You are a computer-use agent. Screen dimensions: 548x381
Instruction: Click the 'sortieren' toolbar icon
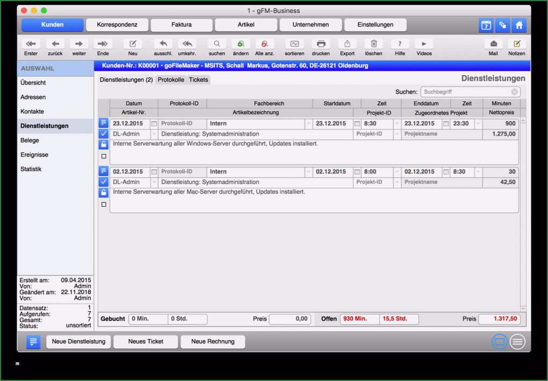[x=294, y=44]
